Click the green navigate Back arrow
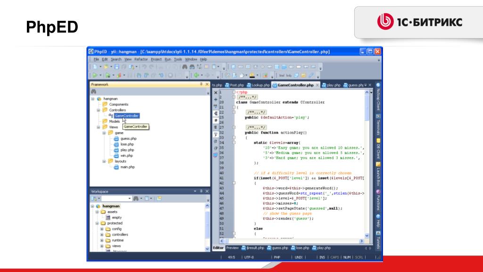 tap(196, 75)
